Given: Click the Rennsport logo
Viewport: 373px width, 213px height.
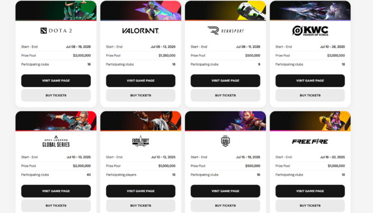Looking at the screenshot, I should (225, 31).
